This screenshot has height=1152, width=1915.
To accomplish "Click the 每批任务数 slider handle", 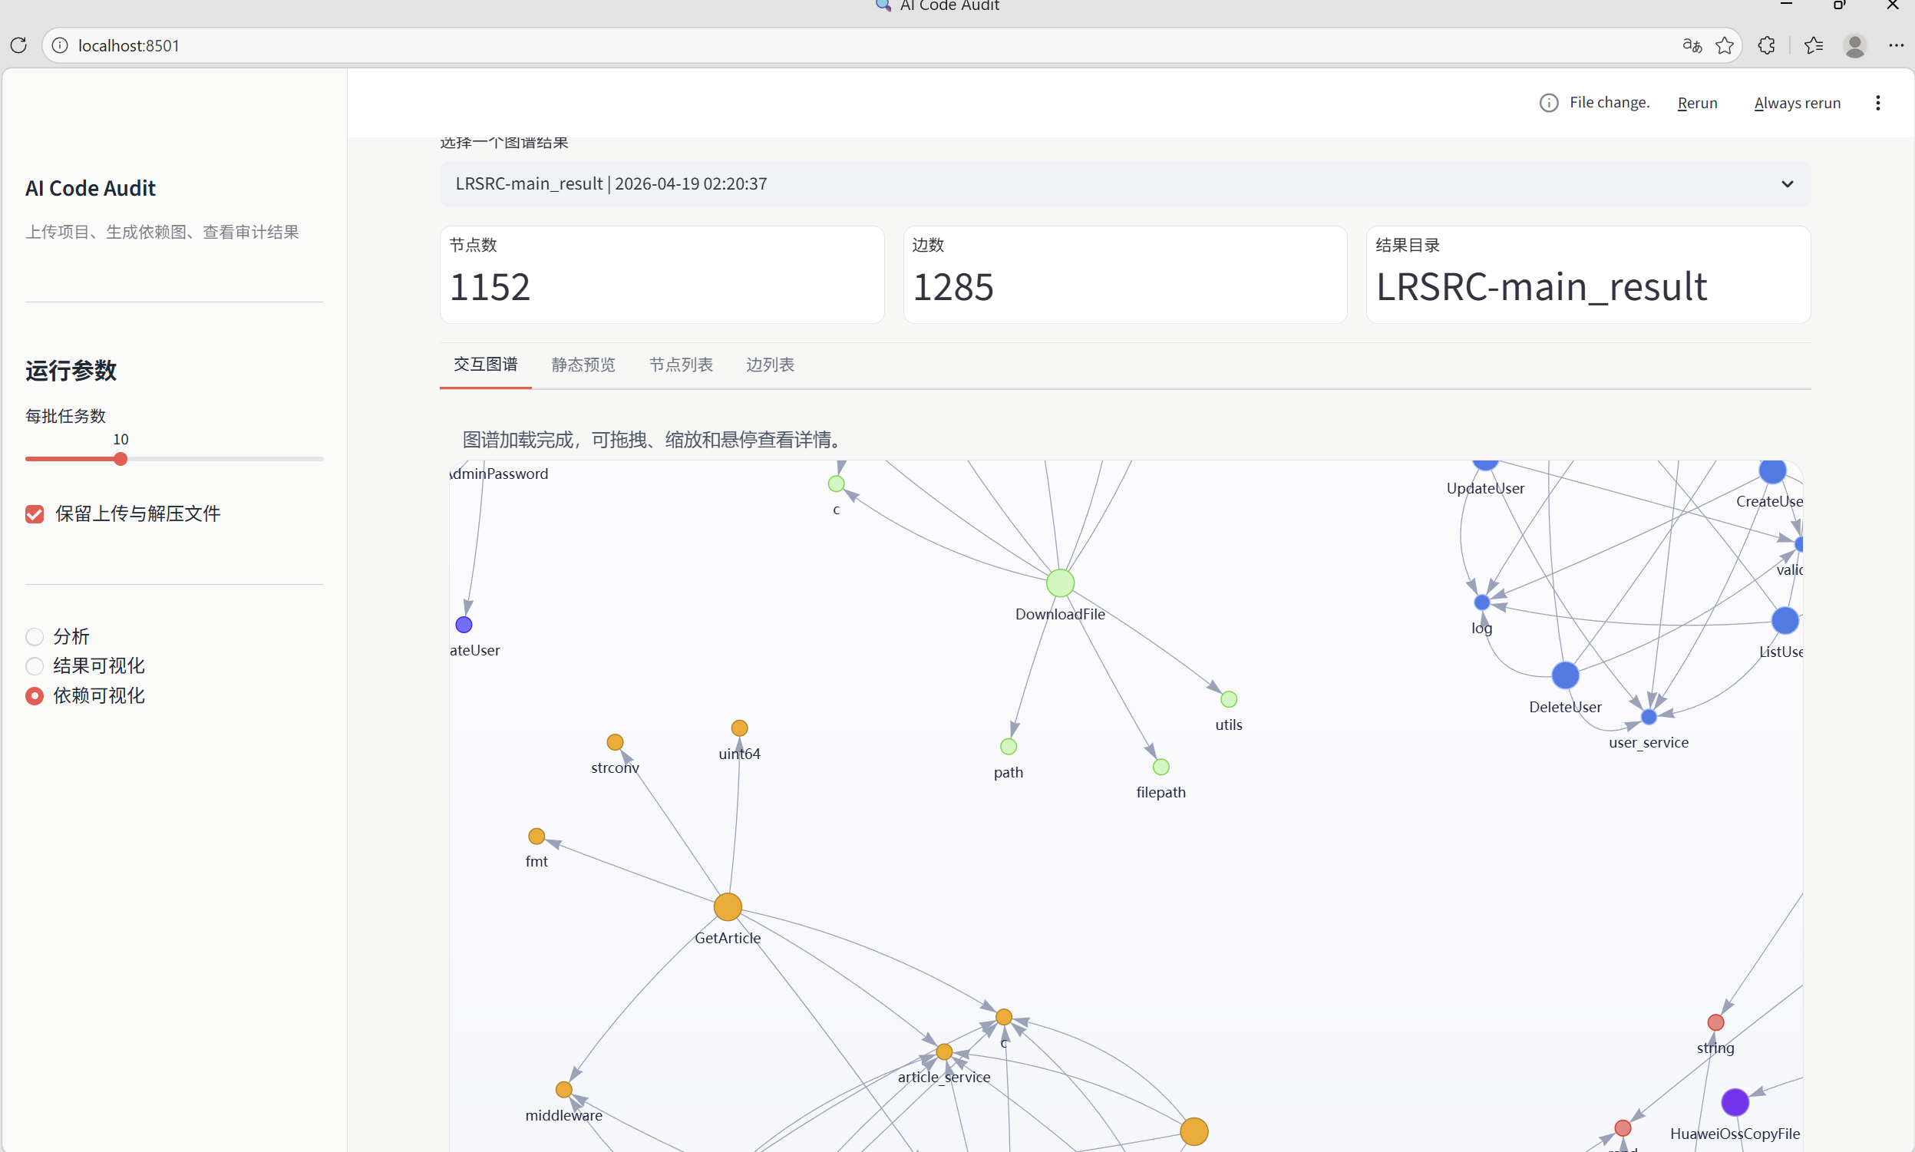I will coord(121,459).
